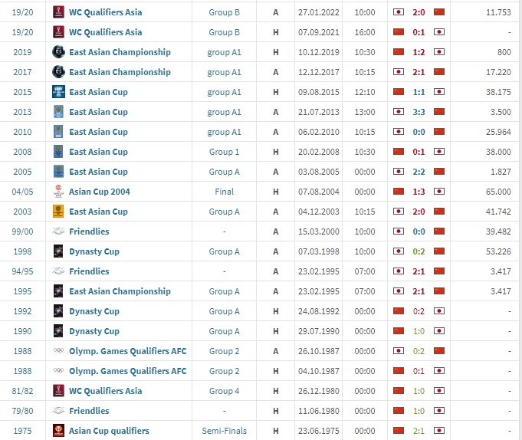Click East Asian Championship logo for 2019
Viewport: 522px width, 440px height.
pos(58,52)
